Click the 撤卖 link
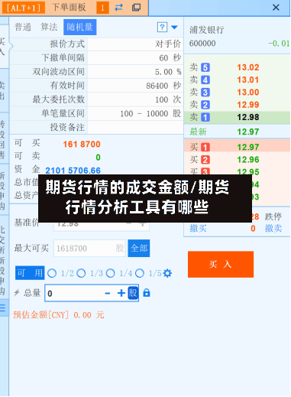This screenshot has height=397, width=291. 273,229
